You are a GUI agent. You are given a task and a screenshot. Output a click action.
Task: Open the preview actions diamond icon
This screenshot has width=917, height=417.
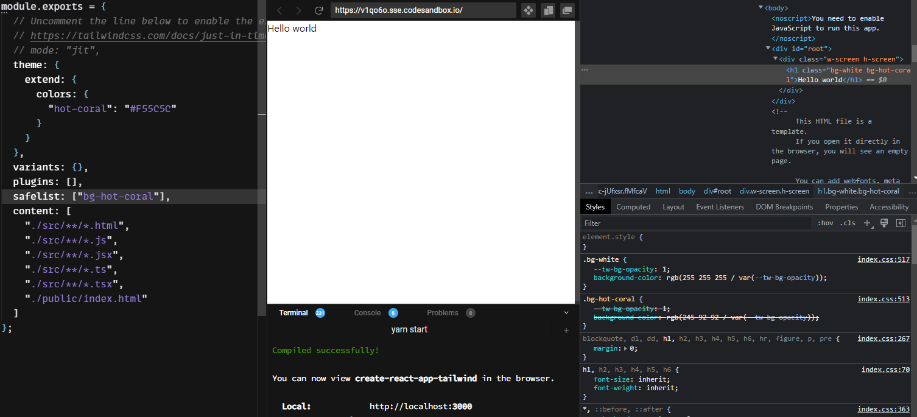coord(528,10)
